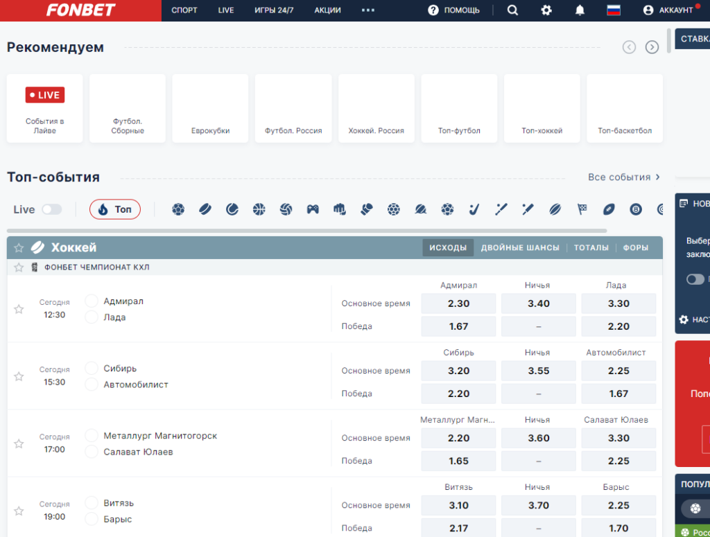
Task: Open the СПОРТ menu item
Action: tap(184, 10)
